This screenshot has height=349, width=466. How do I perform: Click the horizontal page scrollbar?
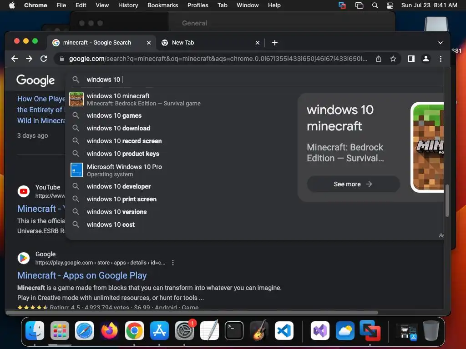click(x=192, y=313)
